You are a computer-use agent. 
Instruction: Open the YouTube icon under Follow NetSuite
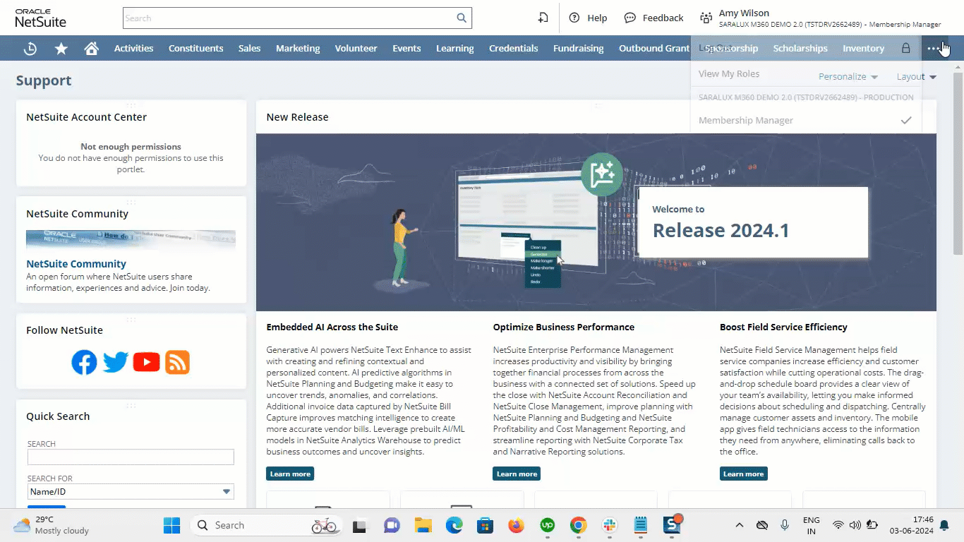(146, 362)
